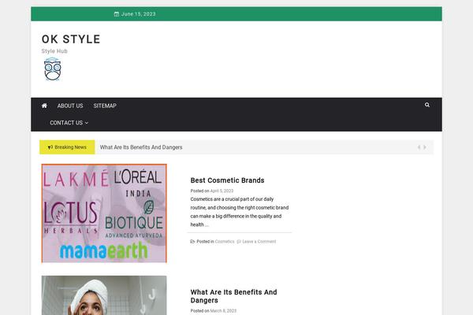The height and width of the screenshot is (315, 473).
Task: Click the Best Cosmetic Brands excerpt text
Action: coord(240,212)
